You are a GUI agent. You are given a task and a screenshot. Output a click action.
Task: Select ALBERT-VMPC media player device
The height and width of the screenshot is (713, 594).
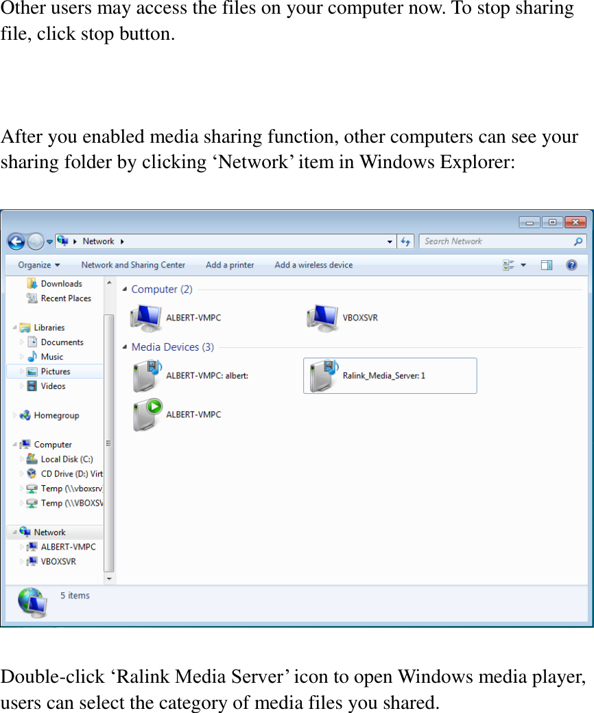point(177,414)
